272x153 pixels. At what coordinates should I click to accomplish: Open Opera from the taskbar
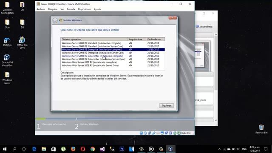point(83,149)
